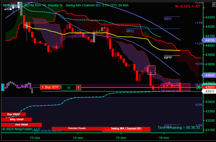Click the 44300 price axis label
Viewport: 216px width, 142px height.
(x=210, y=18)
